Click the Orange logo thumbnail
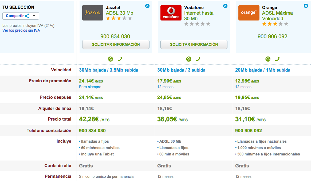The width and height of the screenshot is (311, 181). [249, 13]
